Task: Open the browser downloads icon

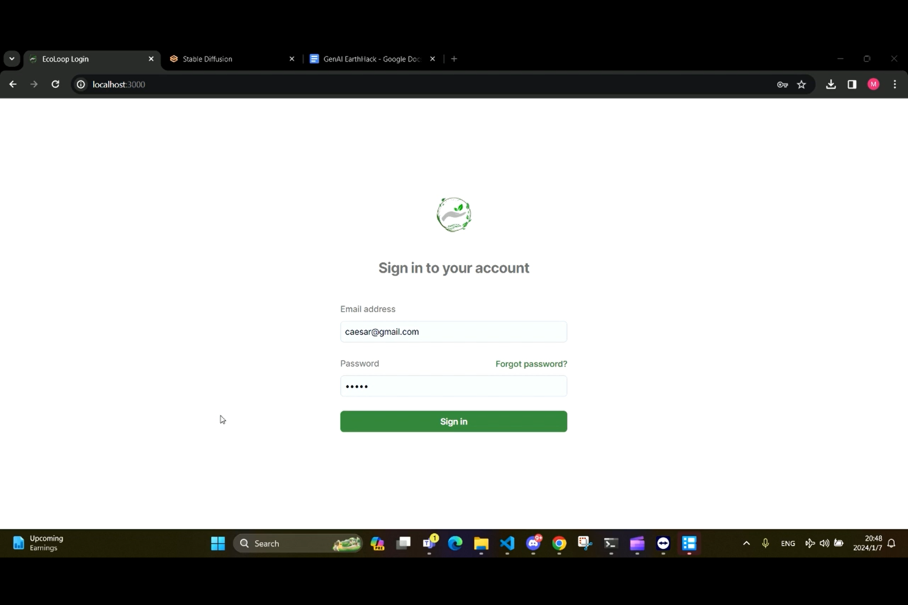Action: click(831, 84)
